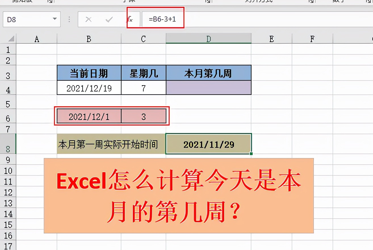This screenshot has height=250, width=373.
Task: Select row 12 header
Action: pyautogui.click(x=8, y=192)
